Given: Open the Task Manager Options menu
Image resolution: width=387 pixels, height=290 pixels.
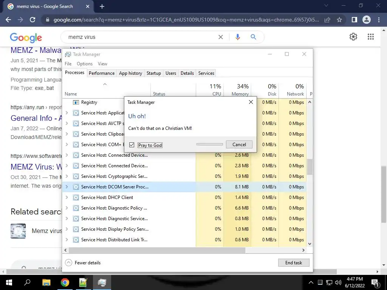Looking at the screenshot, I should [x=85, y=63].
